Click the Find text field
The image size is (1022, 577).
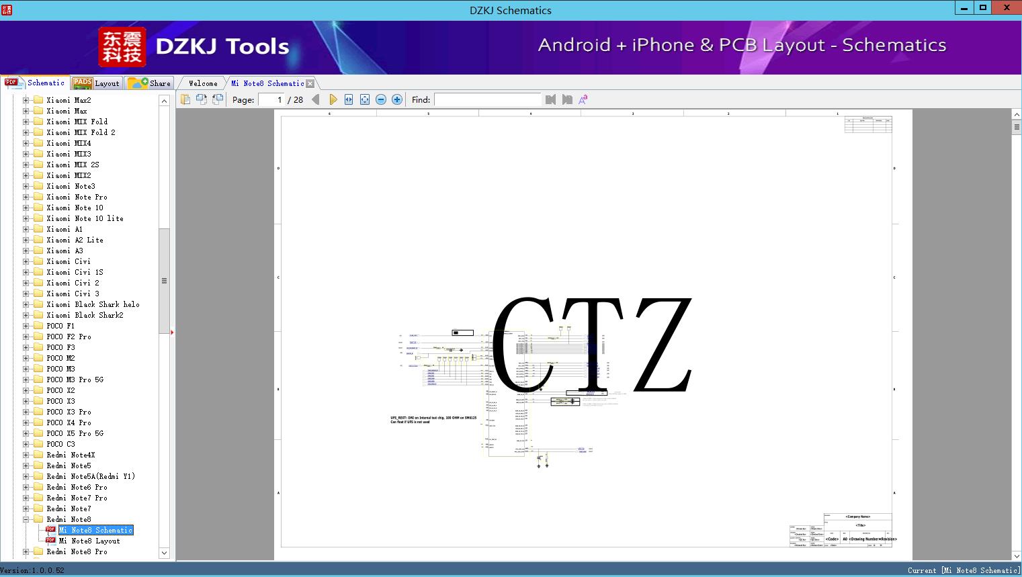tap(487, 99)
